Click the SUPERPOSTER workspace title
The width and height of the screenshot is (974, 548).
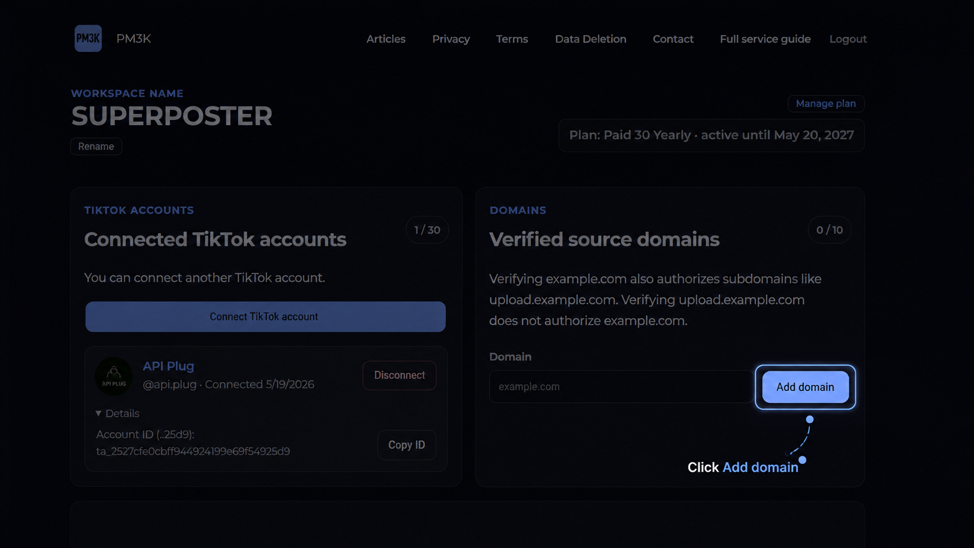tap(172, 116)
